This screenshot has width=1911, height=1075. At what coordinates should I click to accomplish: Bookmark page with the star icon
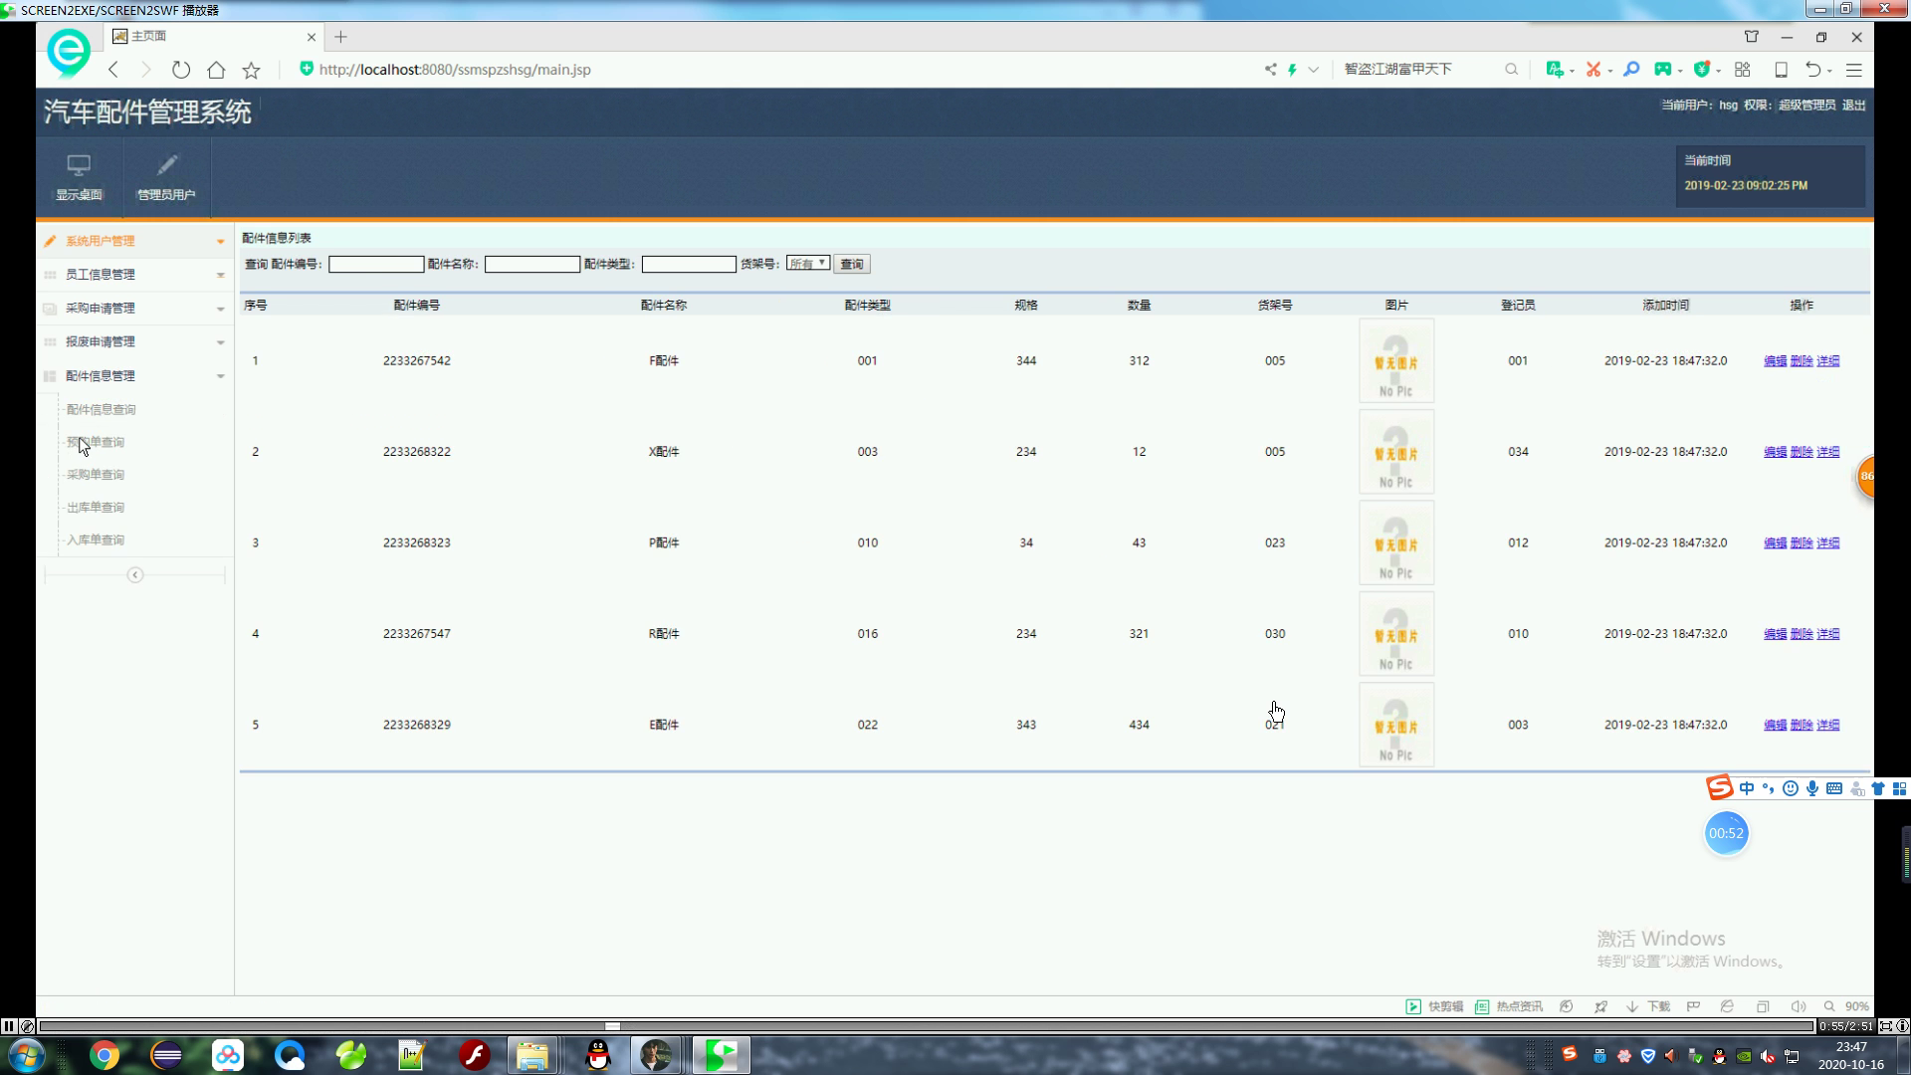[252, 70]
